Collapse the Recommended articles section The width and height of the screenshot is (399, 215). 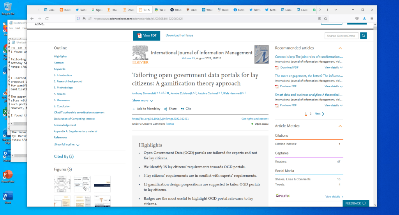(x=340, y=48)
